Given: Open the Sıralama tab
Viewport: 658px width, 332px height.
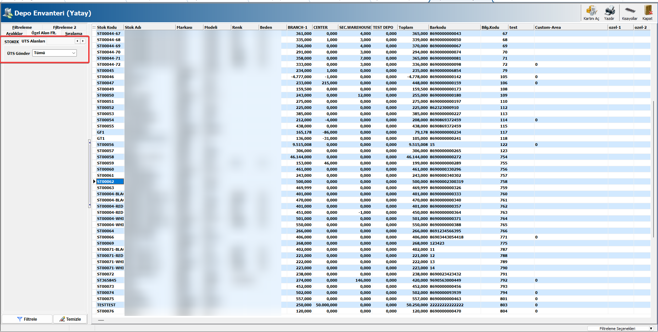Looking at the screenshot, I should (x=73, y=34).
